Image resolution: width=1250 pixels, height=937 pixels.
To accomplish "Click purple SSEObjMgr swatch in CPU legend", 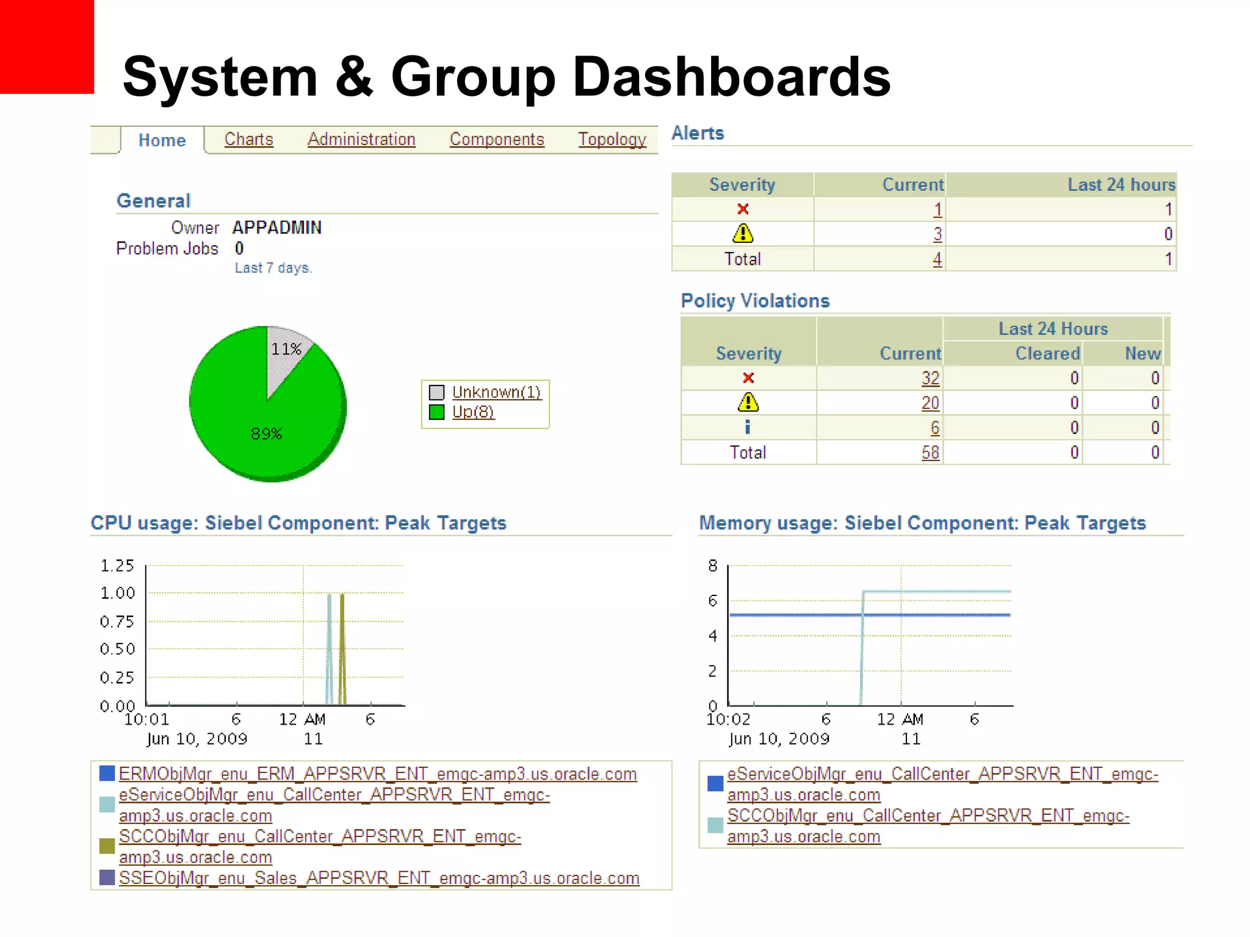I will click(x=107, y=877).
